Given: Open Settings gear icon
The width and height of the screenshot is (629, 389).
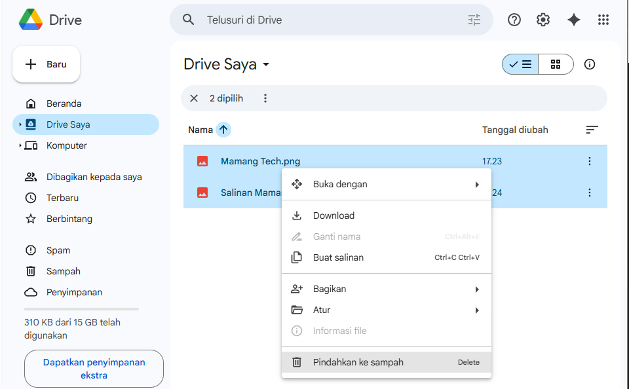Looking at the screenshot, I should coord(543,20).
